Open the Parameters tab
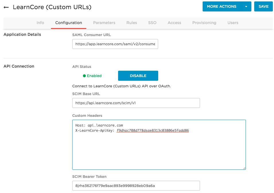The image size is (274, 193). (104, 23)
